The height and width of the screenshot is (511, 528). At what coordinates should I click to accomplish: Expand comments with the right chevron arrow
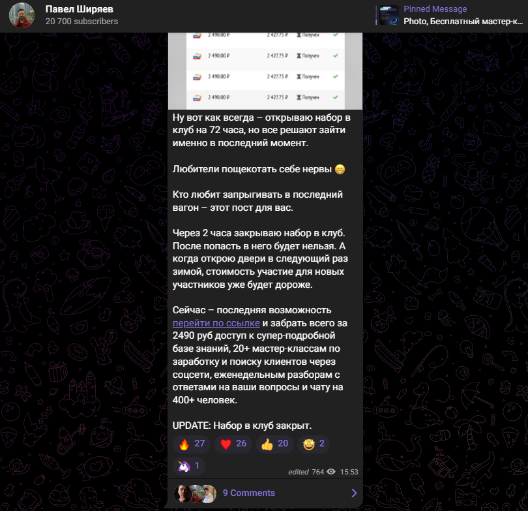(354, 493)
